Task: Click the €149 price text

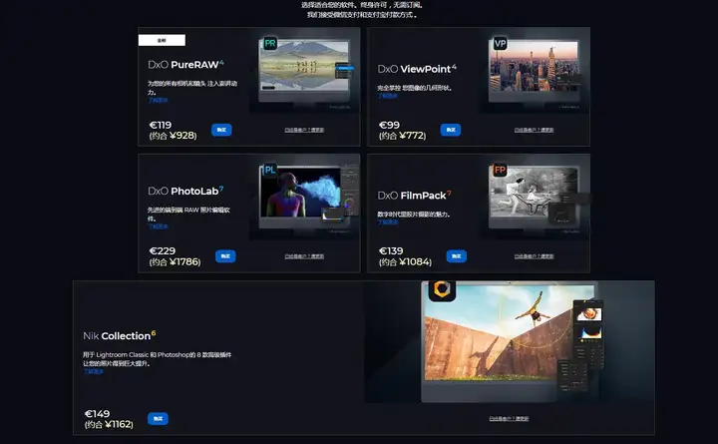Action: pyautogui.click(x=97, y=414)
